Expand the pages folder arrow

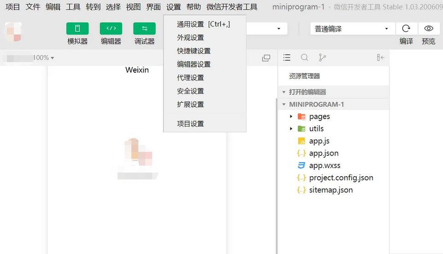(x=291, y=116)
